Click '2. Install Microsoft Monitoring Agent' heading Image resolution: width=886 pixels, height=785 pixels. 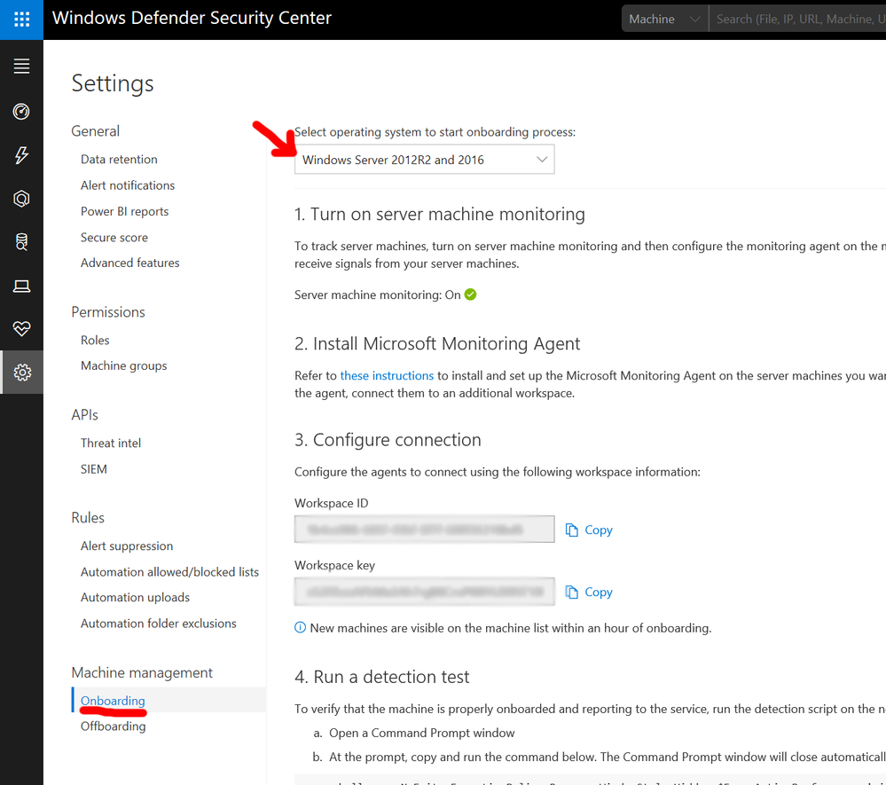[x=437, y=343]
